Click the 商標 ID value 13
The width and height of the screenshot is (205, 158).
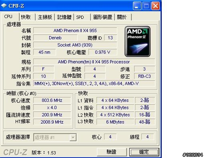pos(111,38)
